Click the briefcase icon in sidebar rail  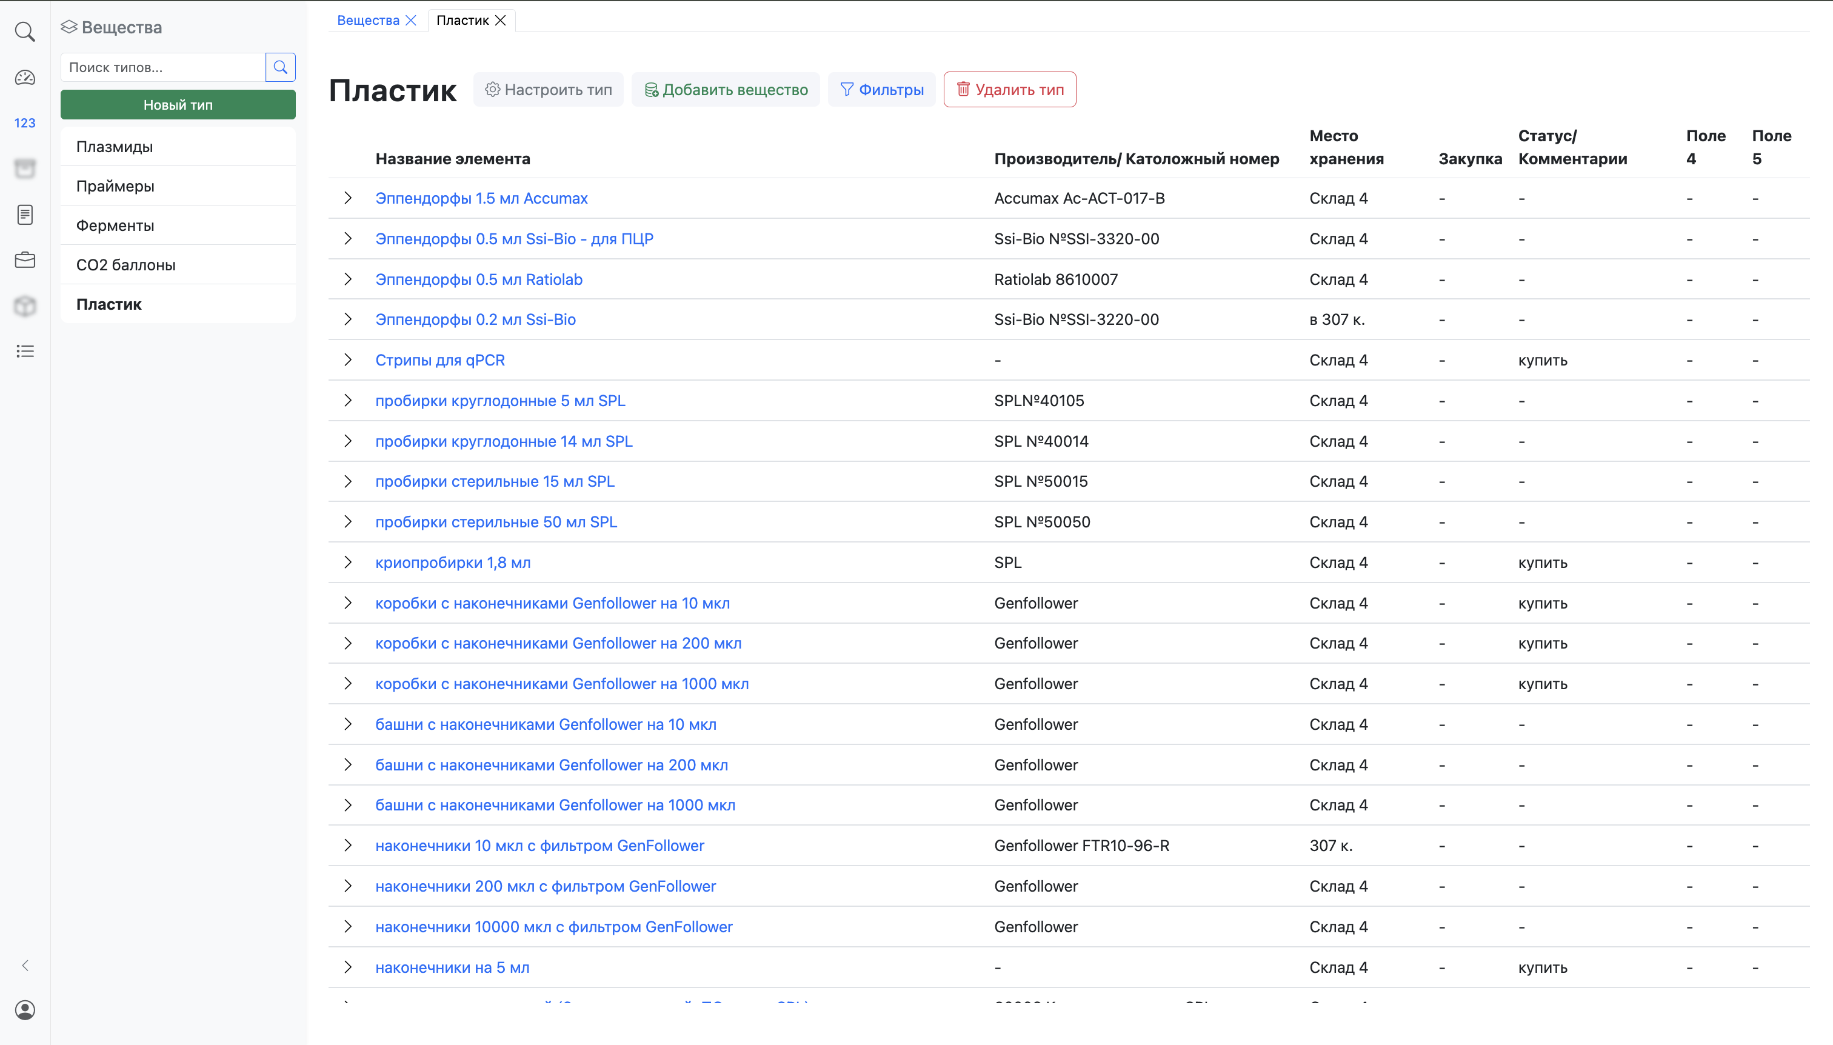pyautogui.click(x=25, y=260)
